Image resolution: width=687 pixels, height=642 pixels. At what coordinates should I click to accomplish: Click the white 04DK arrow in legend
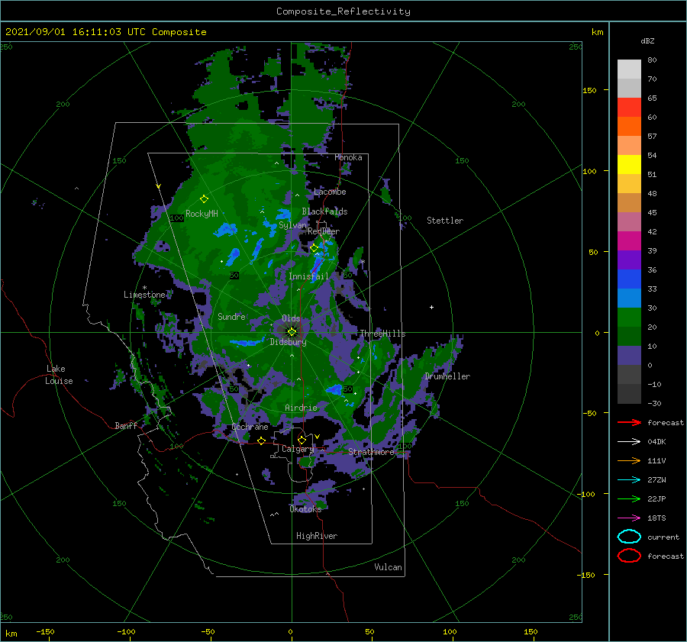[629, 441]
